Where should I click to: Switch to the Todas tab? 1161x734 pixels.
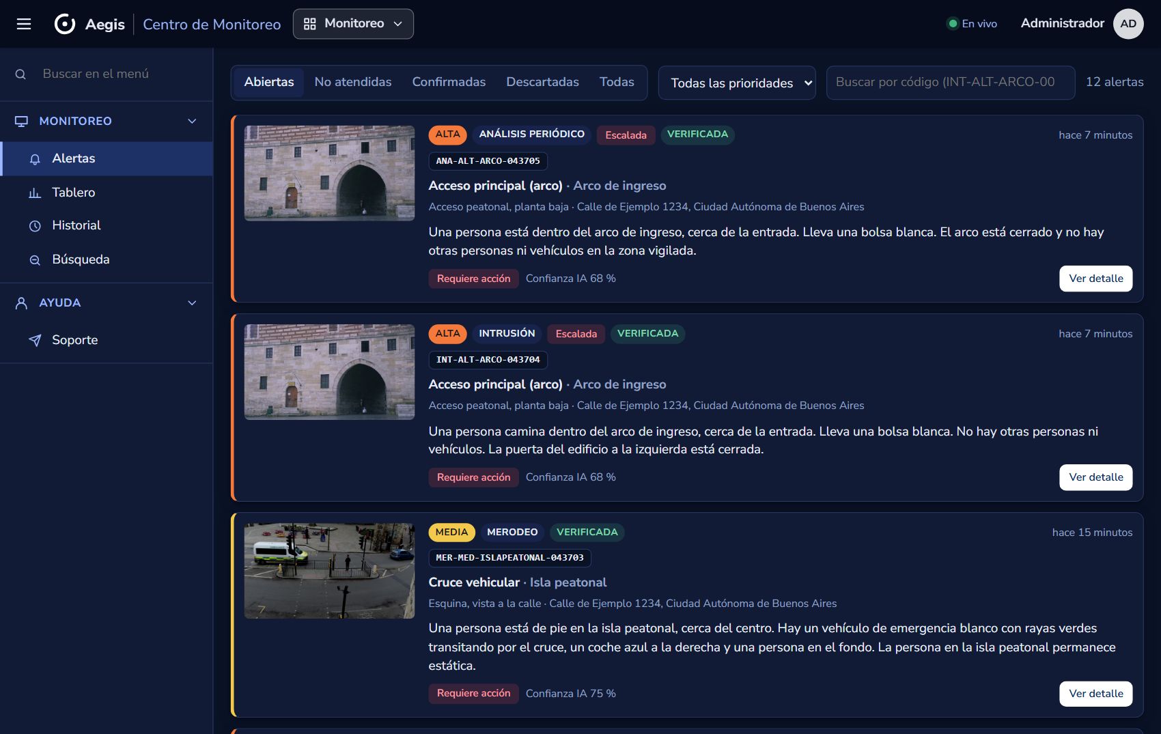pos(617,82)
